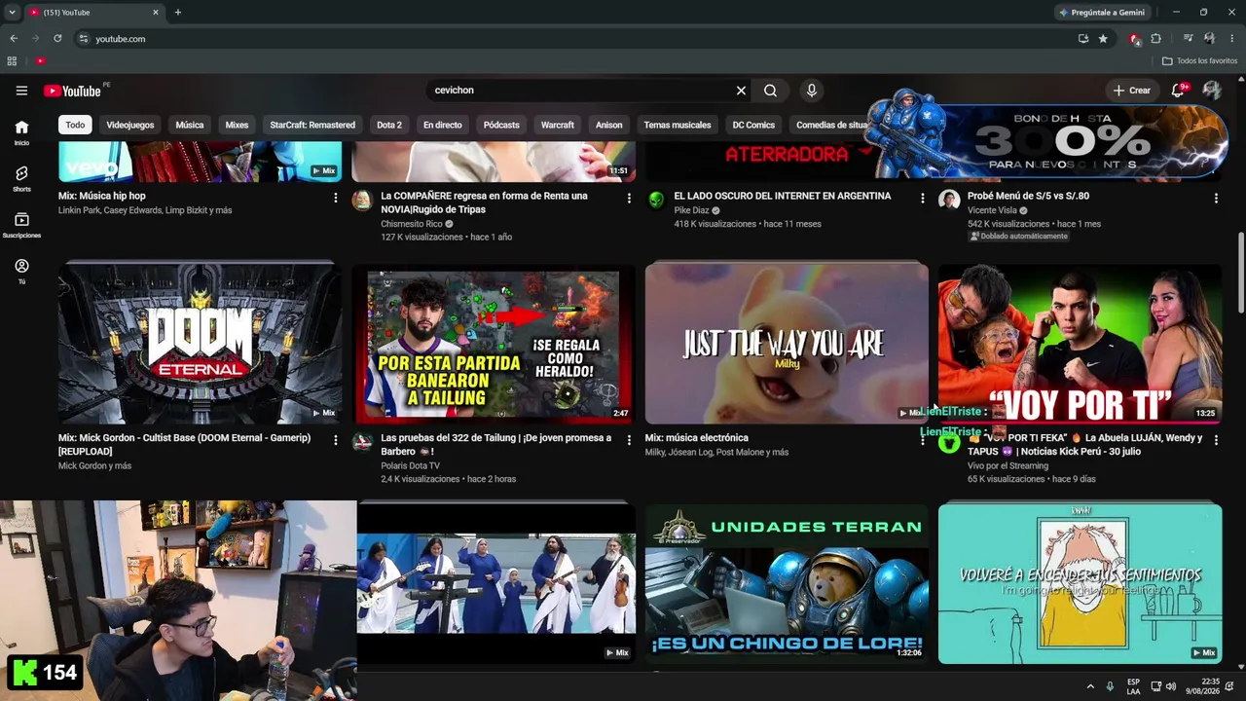The image size is (1246, 701).
Task: Open the Vicente Visla channel avatar
Action: click(x=949, y=201)
